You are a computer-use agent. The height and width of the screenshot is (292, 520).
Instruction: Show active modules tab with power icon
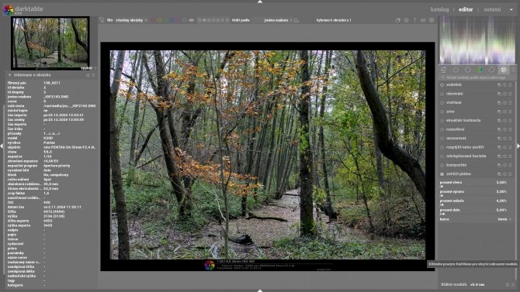(x=456, y=70)
